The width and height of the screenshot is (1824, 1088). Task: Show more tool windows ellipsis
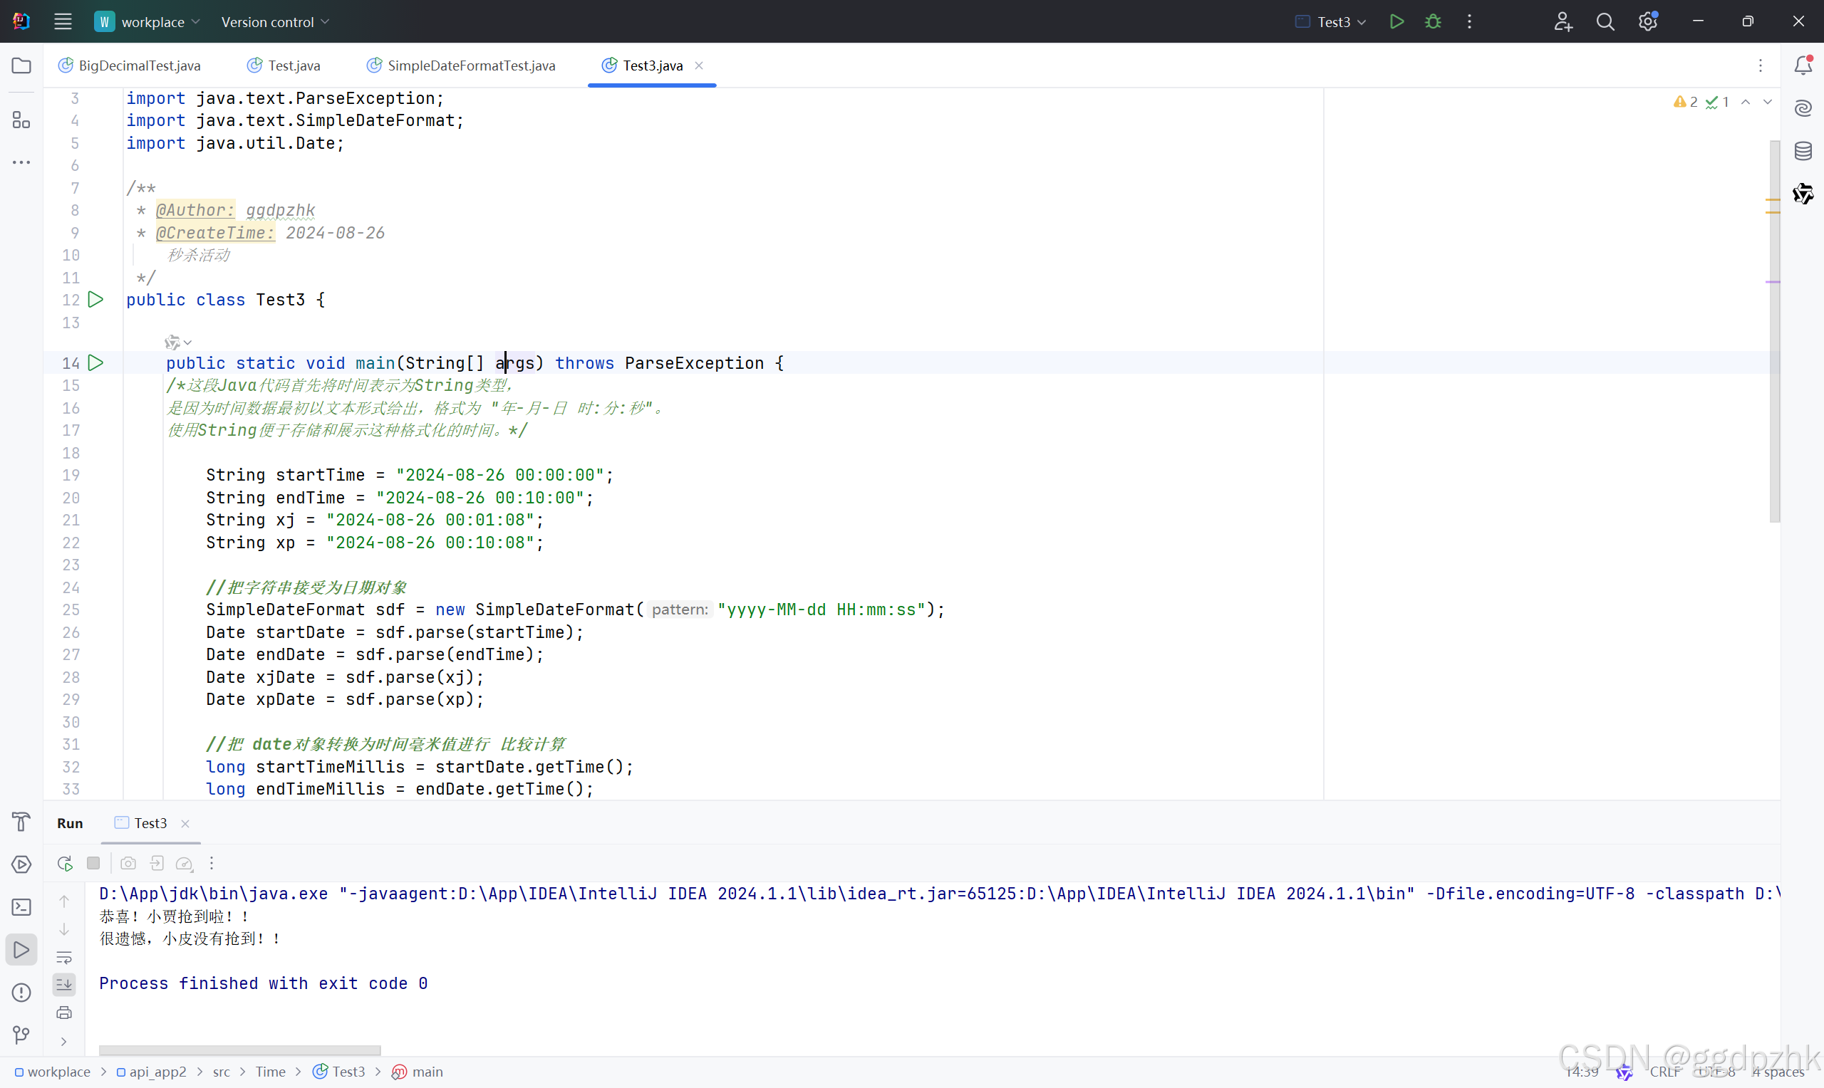point(21,162)
